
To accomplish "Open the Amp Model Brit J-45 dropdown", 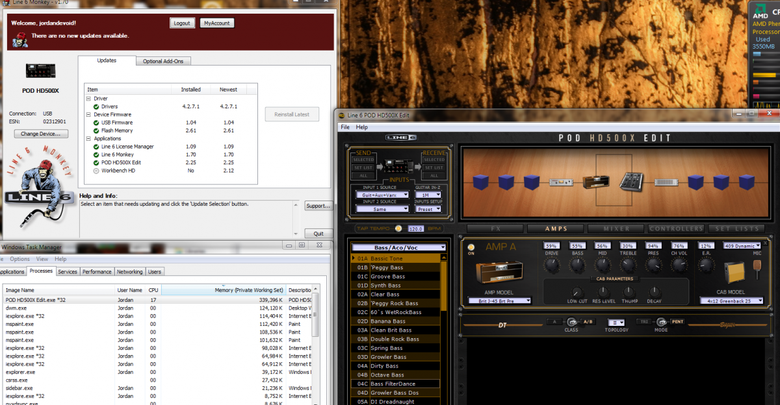I will tap(500, 301).
